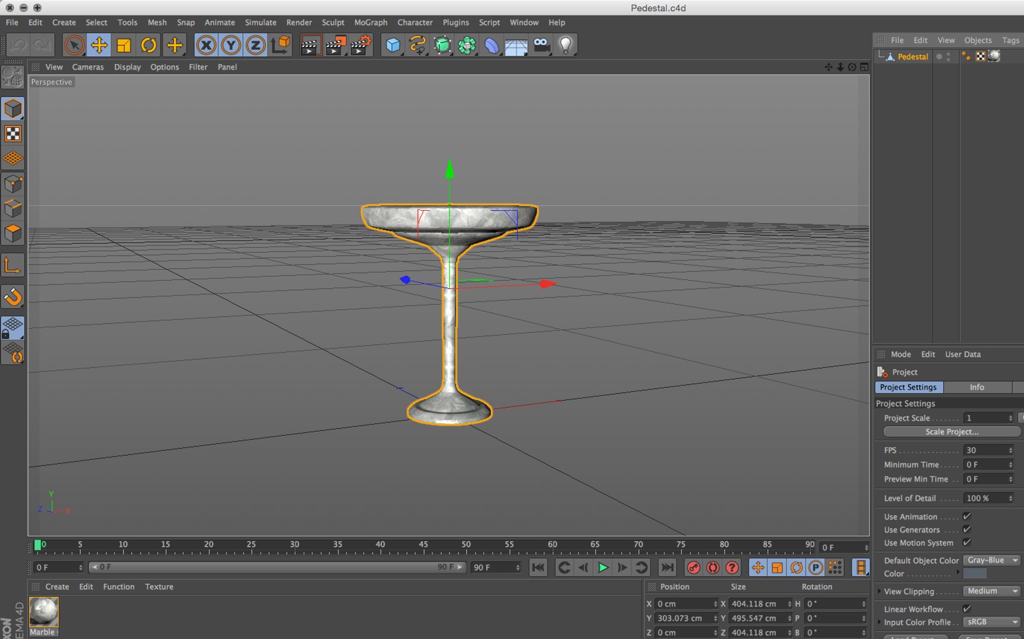Switch to Texture mode checkerboard icon
1024x639 pixels.
click(x=13, y=134)
